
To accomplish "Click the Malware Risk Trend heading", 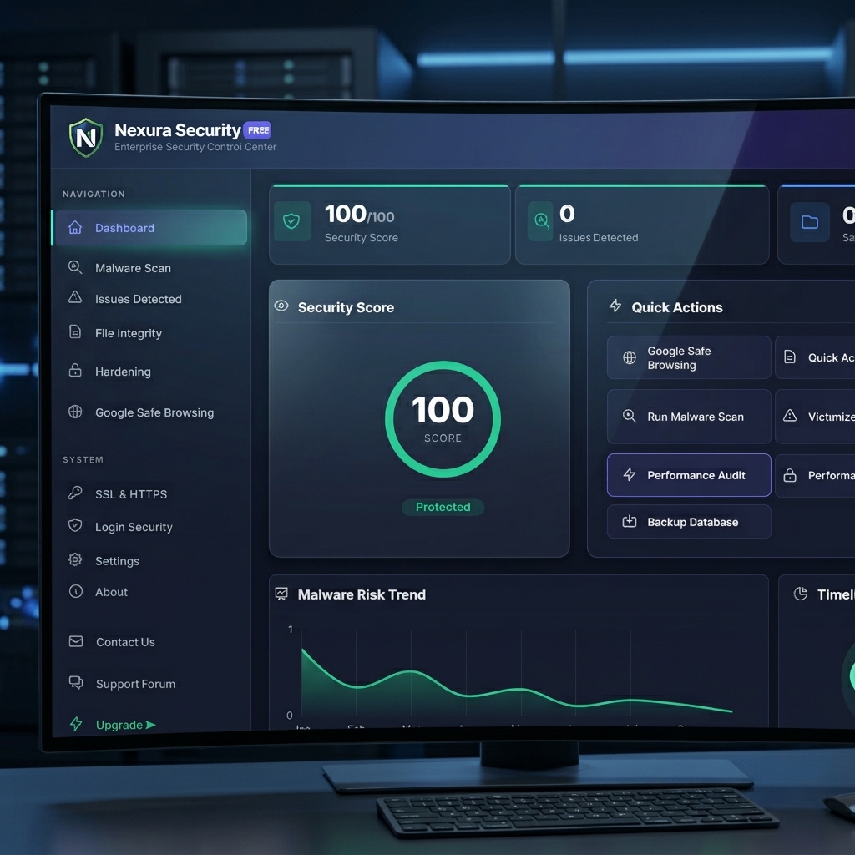I will 362,594.
